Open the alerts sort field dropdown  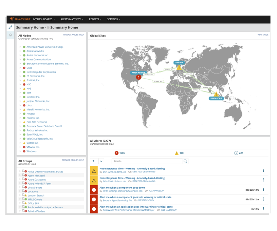point(101,161)
